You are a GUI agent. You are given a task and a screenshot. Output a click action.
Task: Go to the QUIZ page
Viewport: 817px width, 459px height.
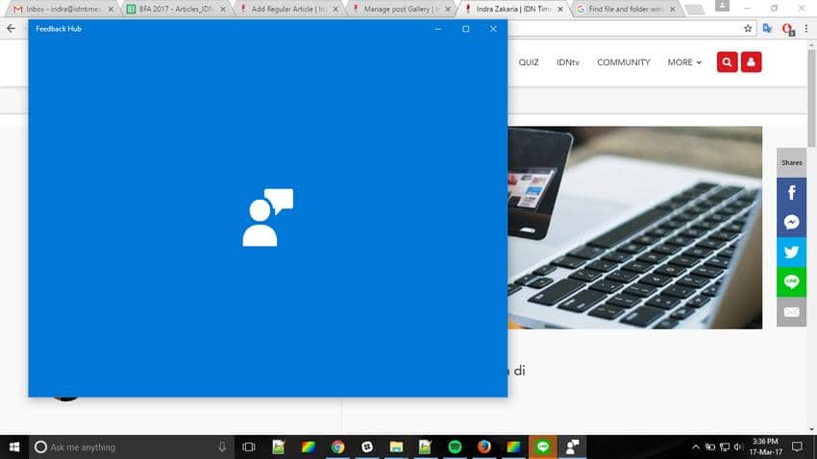pos(529,62)
